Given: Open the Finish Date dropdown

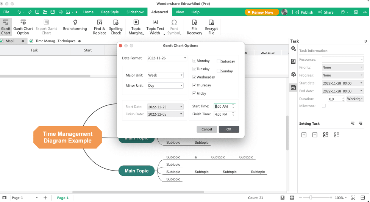Looking at the screenshot, I should coord(165,114).
